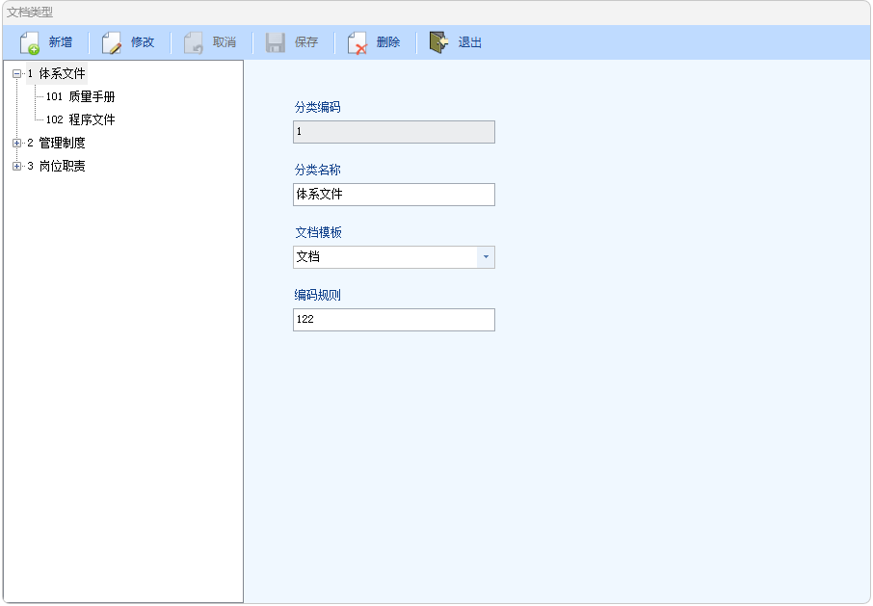The width and height of the screenshot is (873, 606).
Task: Select tree item 2 管理制度
Action: tap(56, 143)
